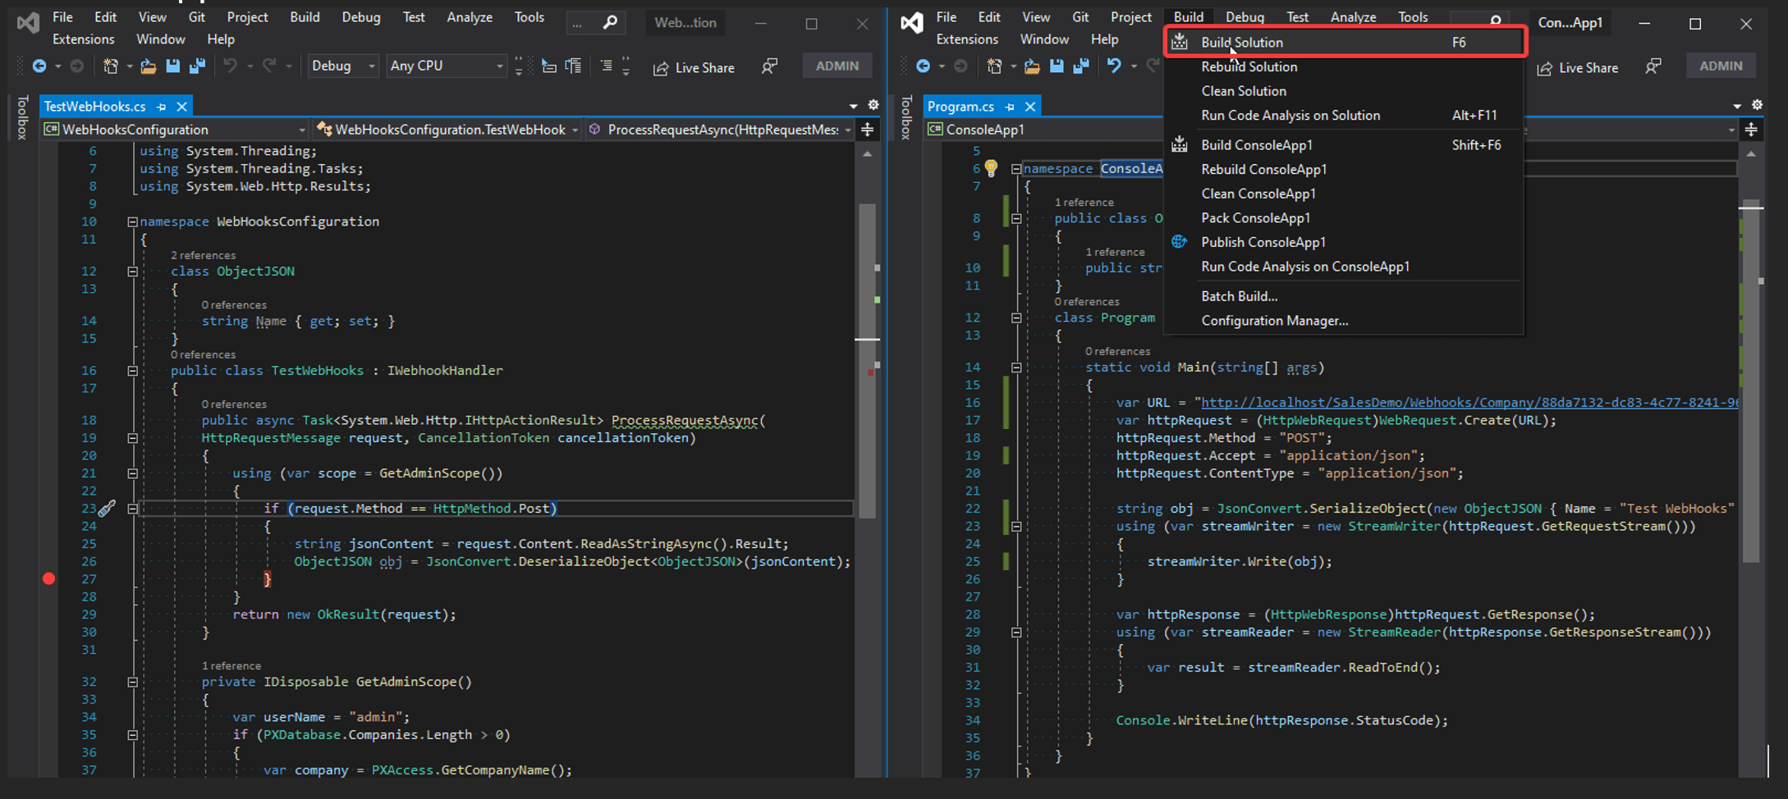Save file icon in left window toolbar
Viewport: 1788px width, 799px height.
tap(172, 66)
